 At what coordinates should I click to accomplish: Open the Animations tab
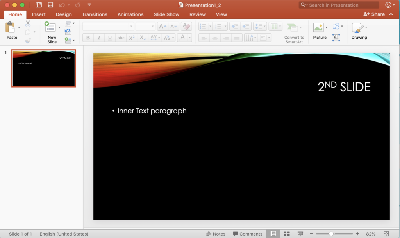tap(130, 14)
